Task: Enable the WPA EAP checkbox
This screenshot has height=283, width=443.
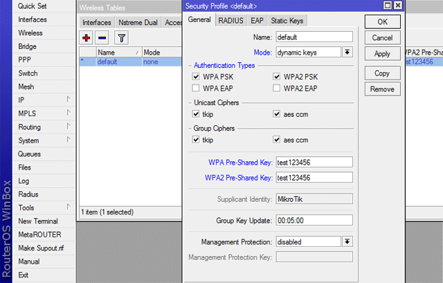Action: click(196, 88)
